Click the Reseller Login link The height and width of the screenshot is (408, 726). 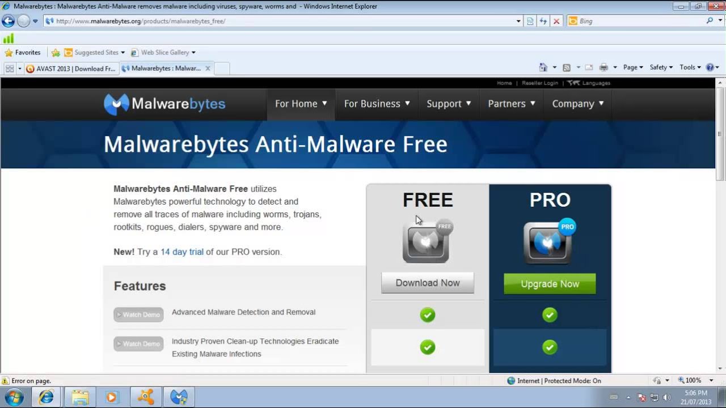coord(540,83)
